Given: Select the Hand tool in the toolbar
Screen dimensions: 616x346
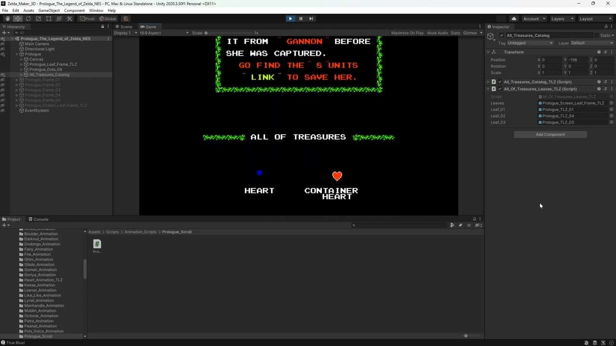Looking at the screenshot, I should pyautogui.click(x=7, y=19).
